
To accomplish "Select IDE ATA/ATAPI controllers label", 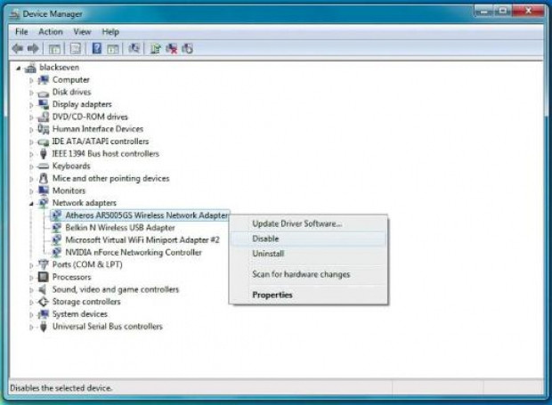I will 101,142.
